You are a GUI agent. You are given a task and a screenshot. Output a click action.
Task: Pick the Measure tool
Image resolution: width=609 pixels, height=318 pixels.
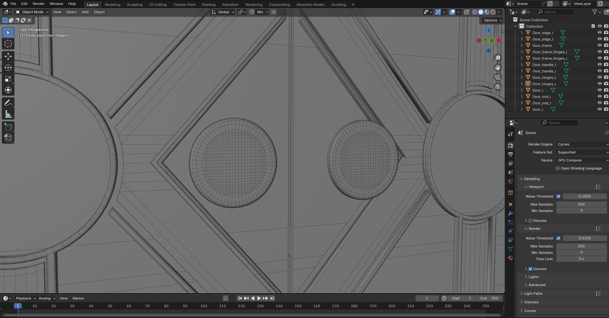point(8,114)
